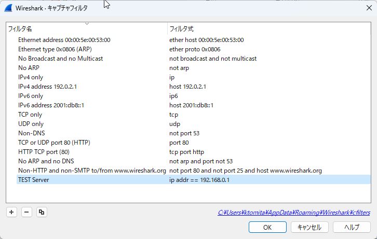Select TCP or UDP port 80 (HTTP) filter
Image resolution: width=377 pixels, height=239 pixels.
click(x=54, y=143)
